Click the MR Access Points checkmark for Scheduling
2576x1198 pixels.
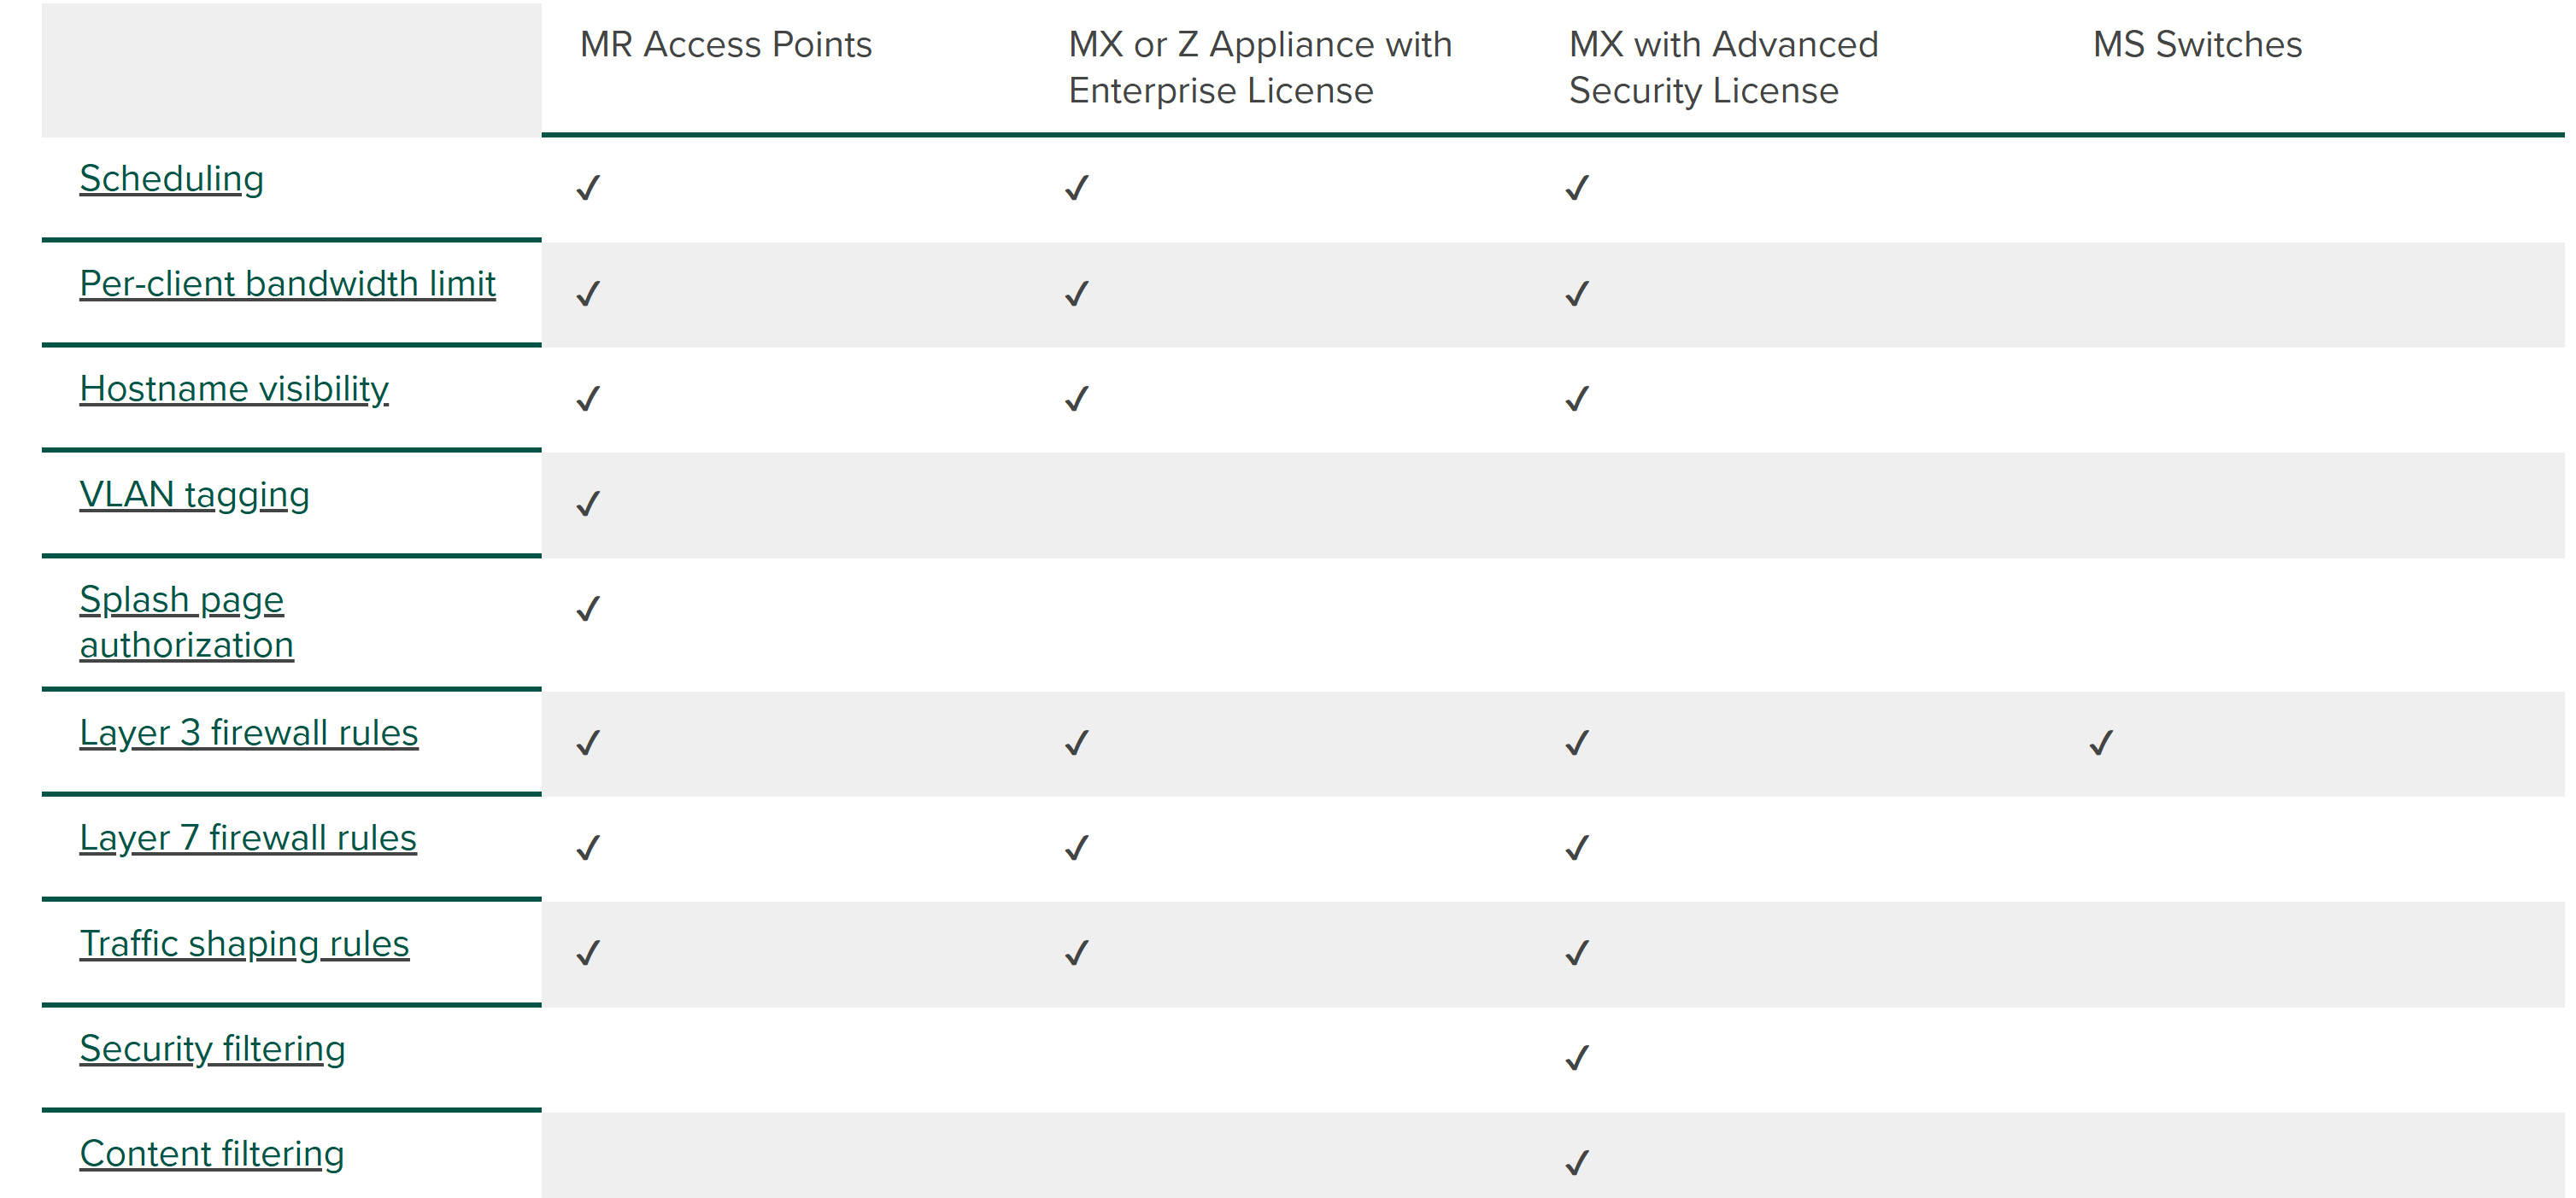point(588,187)
